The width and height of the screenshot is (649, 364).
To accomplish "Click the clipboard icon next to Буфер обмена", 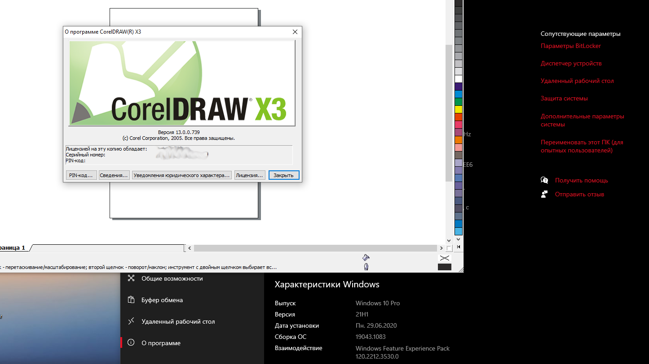I will click(x=131, y=300).
